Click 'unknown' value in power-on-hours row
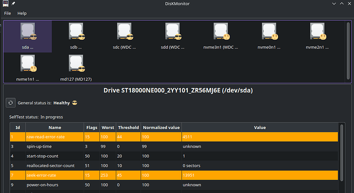354x193 pixels. pyautogui.click(x=192, y=185)
